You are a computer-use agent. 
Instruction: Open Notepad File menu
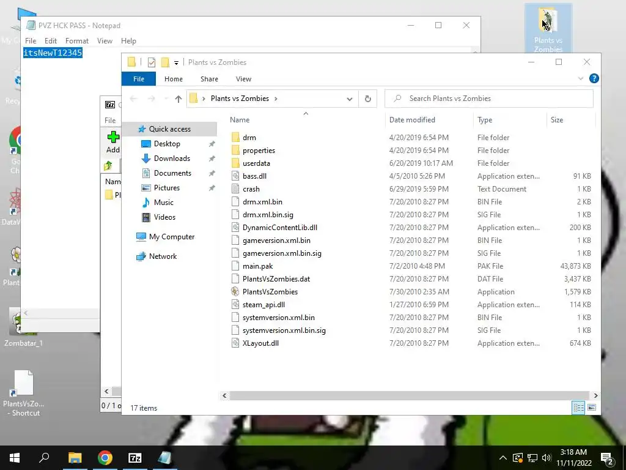(x=31, y=41)
